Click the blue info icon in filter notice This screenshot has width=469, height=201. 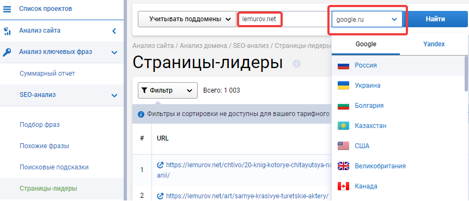pos(141,114)
